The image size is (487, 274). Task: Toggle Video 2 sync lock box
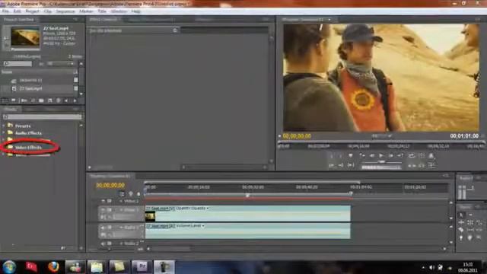pos(110,201)
